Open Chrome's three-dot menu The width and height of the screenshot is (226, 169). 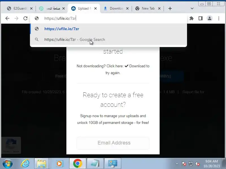pyautogui.click(x=219, y=18)
